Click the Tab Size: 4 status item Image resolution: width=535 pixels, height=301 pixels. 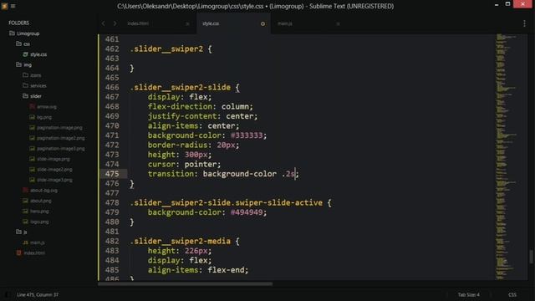pyautogui.click(x=468, y=294)
